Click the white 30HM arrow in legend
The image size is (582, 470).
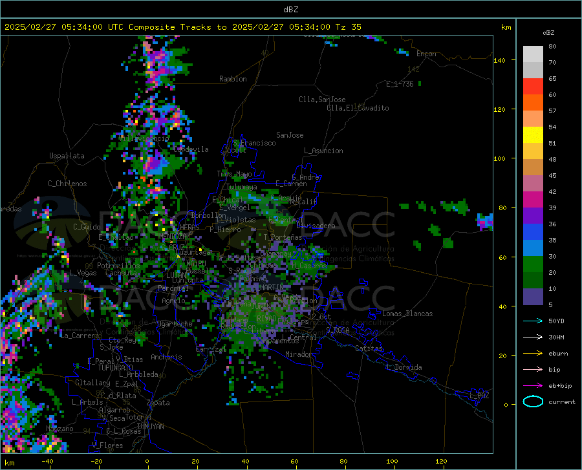click(533, 337)
